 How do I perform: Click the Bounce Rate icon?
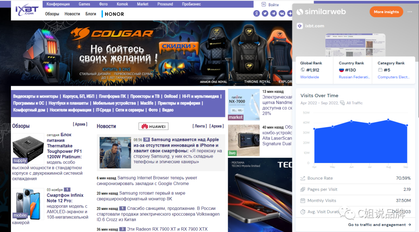[x=303, y=178]
